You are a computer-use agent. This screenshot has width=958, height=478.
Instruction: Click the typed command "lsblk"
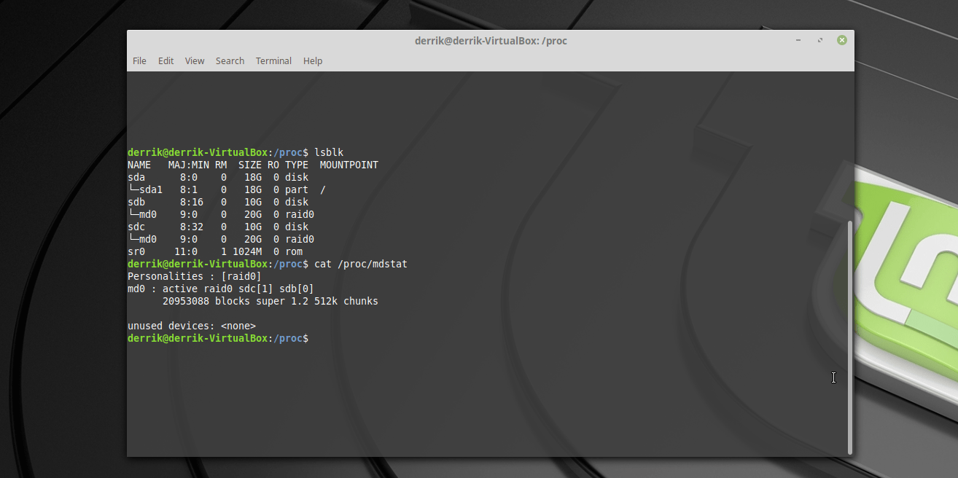(329, 152)
